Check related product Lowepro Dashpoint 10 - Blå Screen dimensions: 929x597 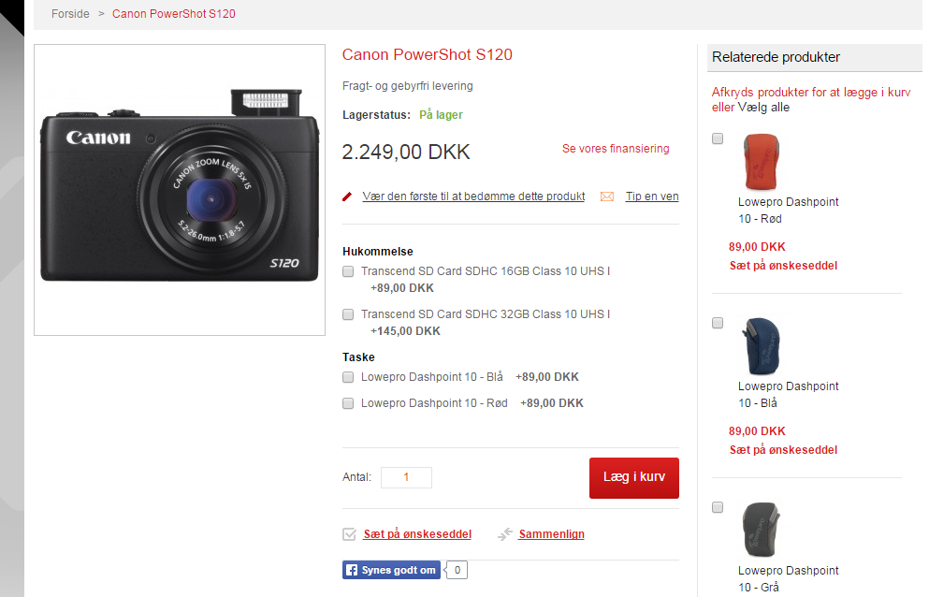coord(718,323)
